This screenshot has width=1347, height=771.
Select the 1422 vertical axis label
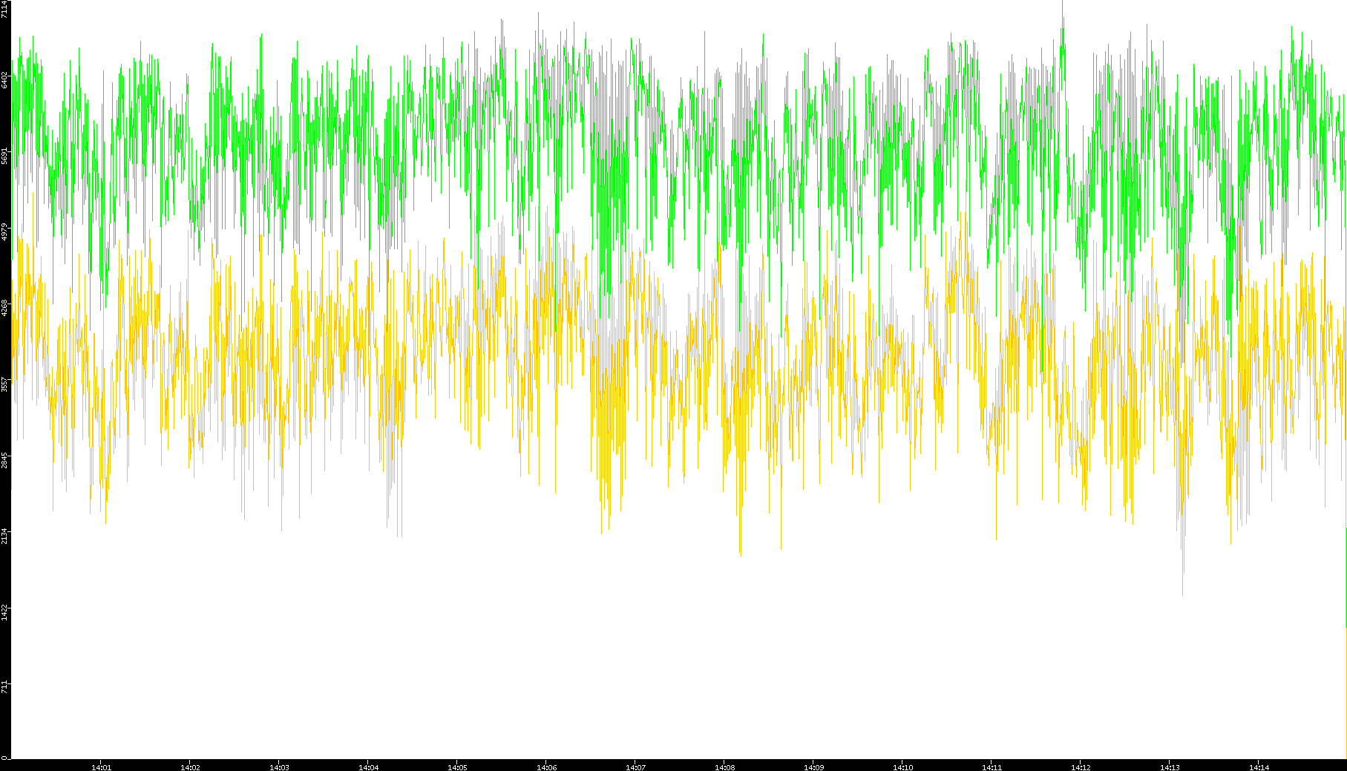point(5,611)
